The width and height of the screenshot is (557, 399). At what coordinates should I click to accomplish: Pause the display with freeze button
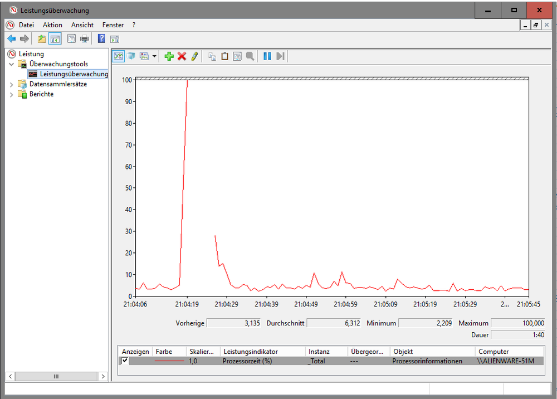[267, 56]
